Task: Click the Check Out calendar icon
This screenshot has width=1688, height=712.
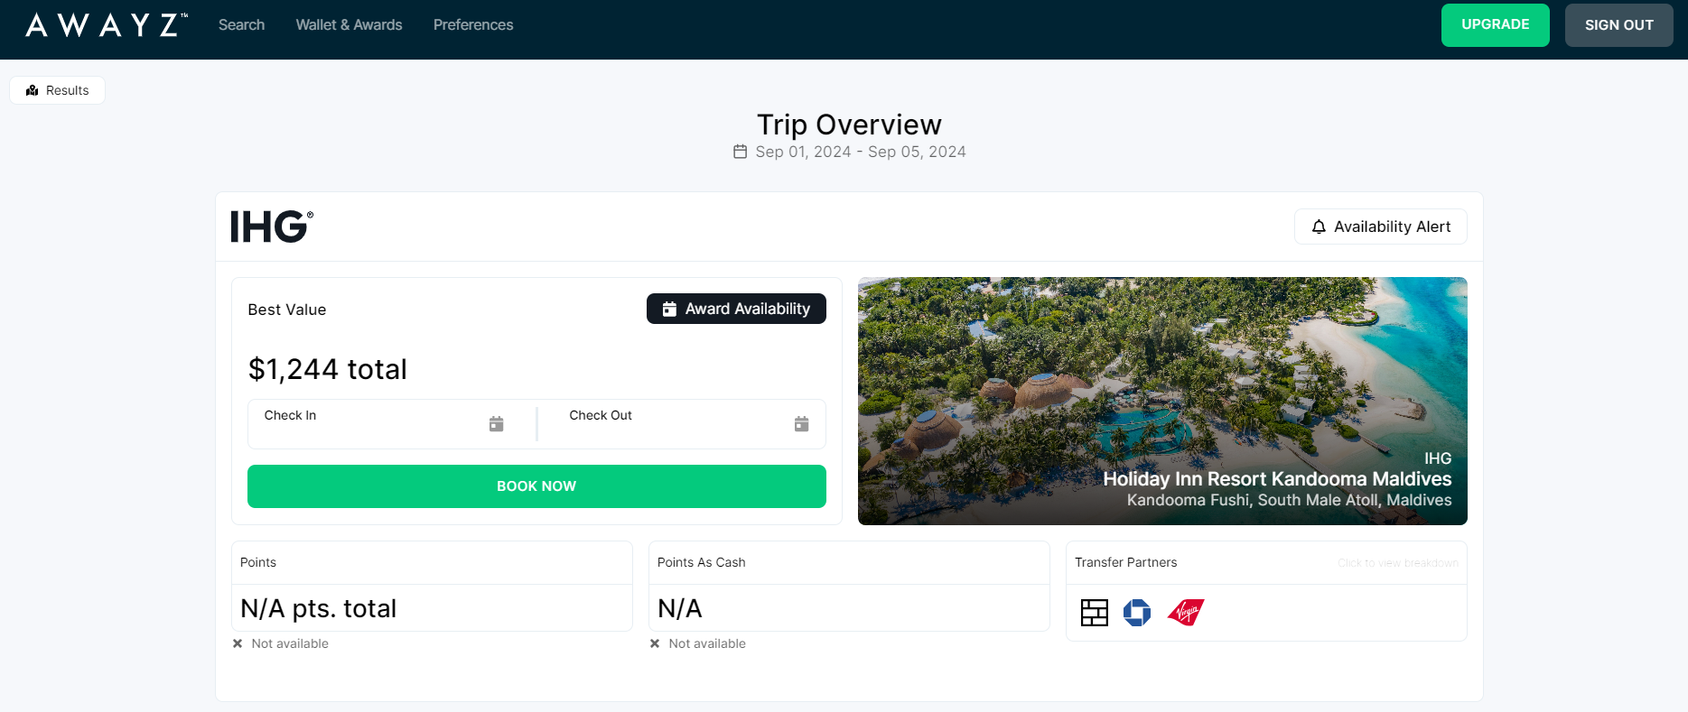Action: [801, 424]
